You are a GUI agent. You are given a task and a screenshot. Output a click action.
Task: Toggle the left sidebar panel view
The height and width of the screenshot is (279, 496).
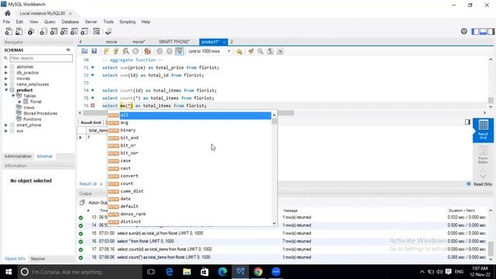(475, 31)
